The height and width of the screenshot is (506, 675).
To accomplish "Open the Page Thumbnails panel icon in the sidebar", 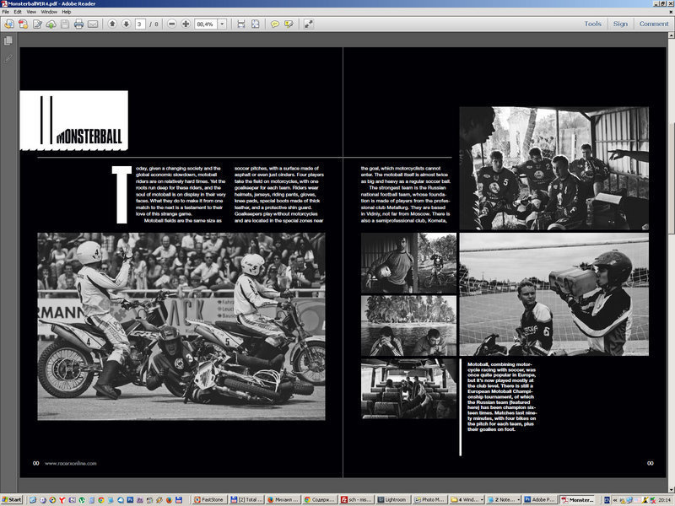I will (x=8, y=40).
